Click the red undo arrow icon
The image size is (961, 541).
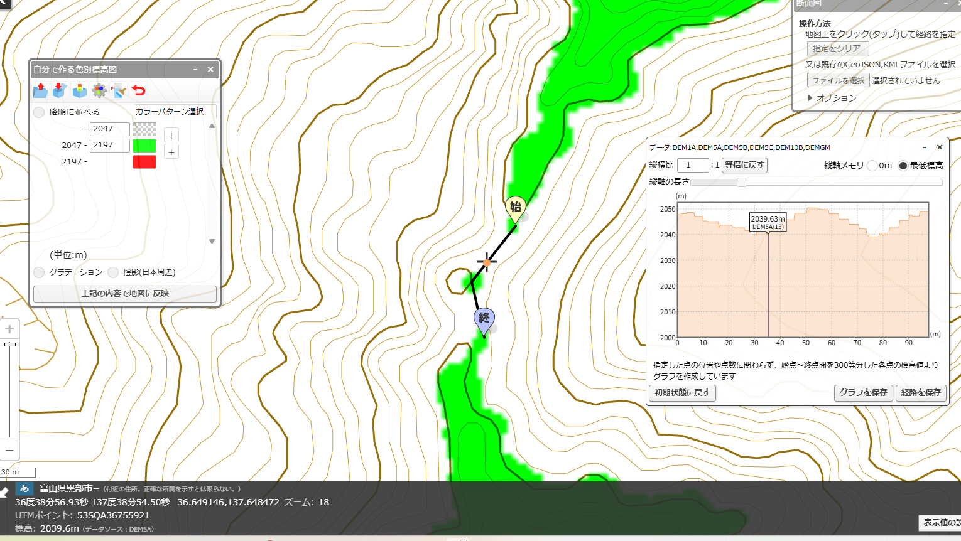pos(138,90)
